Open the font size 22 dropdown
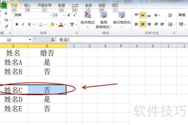Viewport: 188px width, 125px height. tap(64, 15)
